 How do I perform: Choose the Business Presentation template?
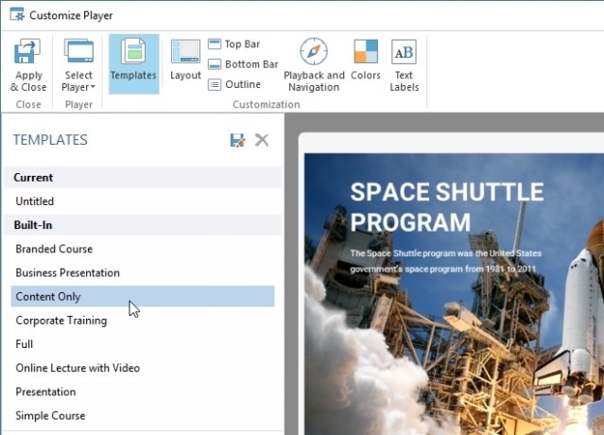click(143, 272)
